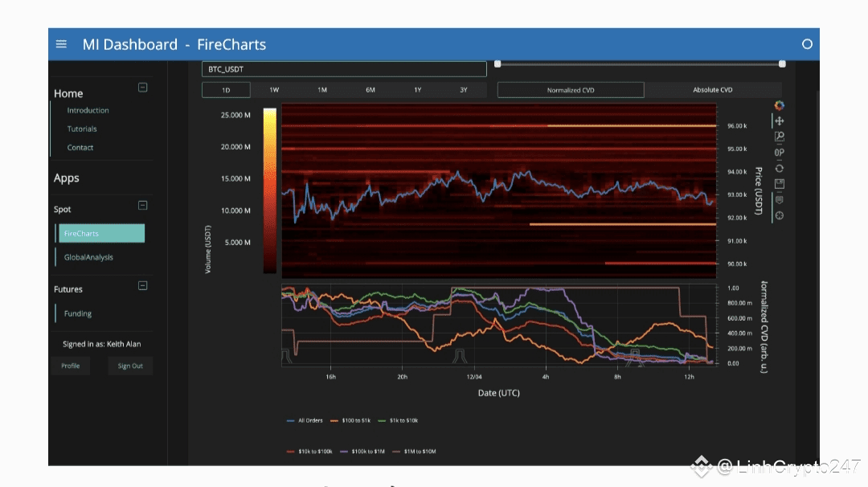Screen dimensions: 868x487
Task: Select the Pan tool in chart toolbar
Action: [779, 121]
